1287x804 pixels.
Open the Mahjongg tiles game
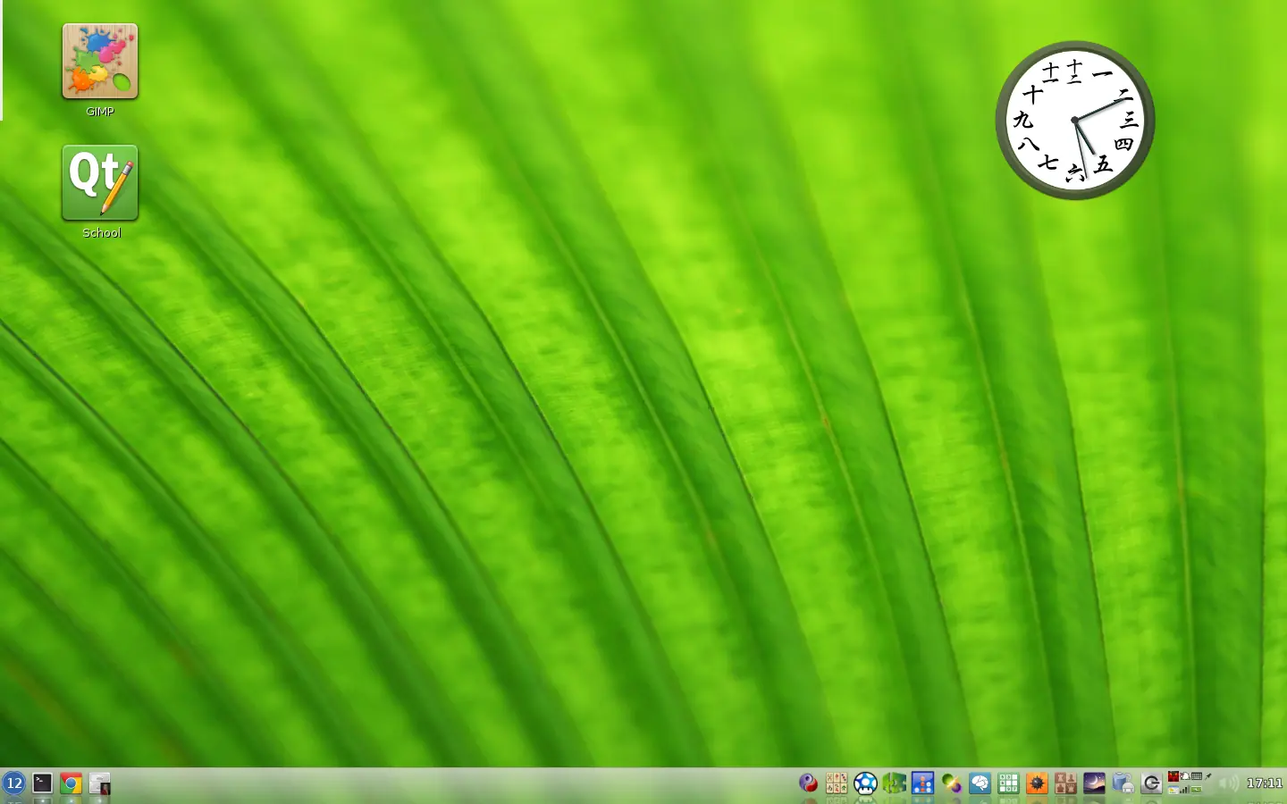(x=837, y=783)
